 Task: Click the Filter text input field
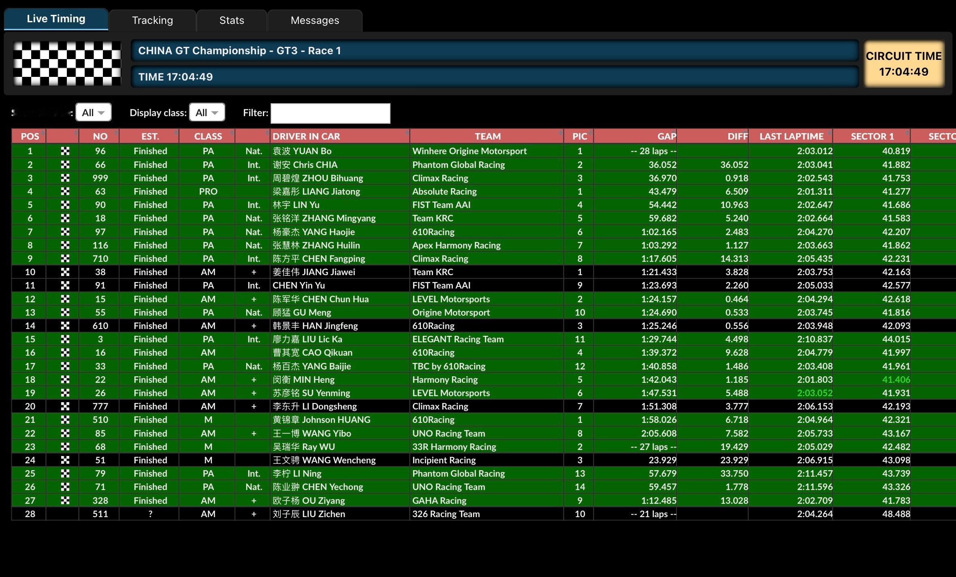[330, 113]
